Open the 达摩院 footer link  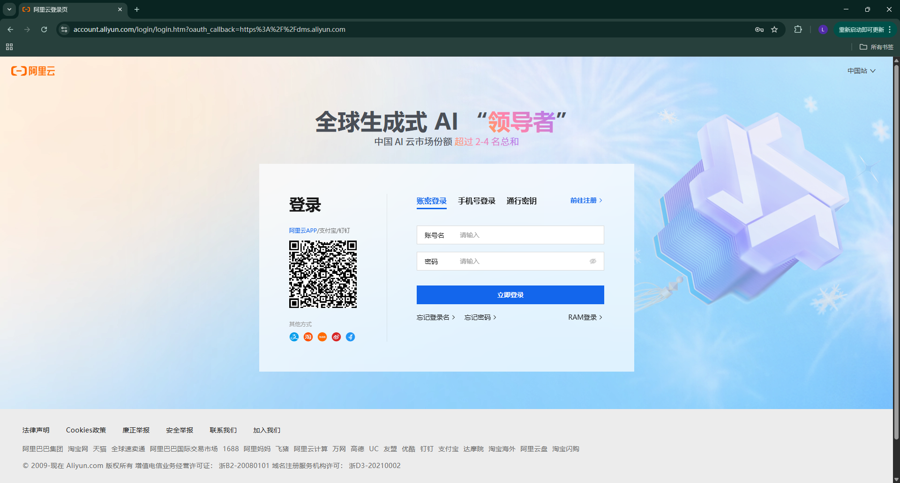pyautogui.click(x=473, y=449)
